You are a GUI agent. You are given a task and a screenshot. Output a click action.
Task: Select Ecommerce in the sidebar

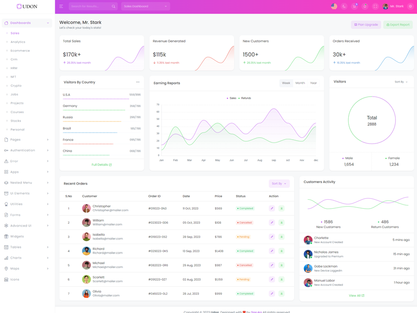pos(20,51)
